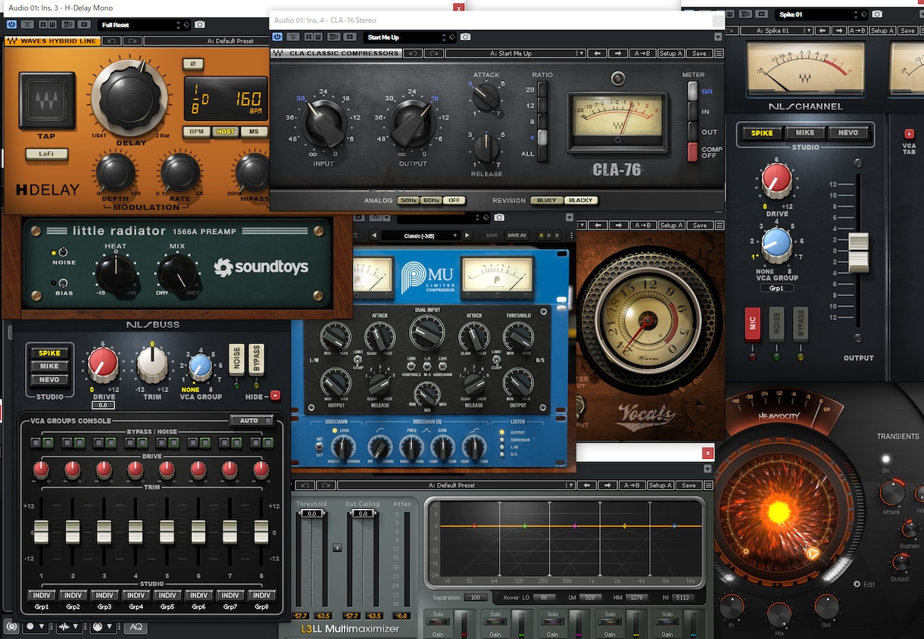Click the H-Delay modulation RATE knob
The image size is (924, 639).
point(179,172)
